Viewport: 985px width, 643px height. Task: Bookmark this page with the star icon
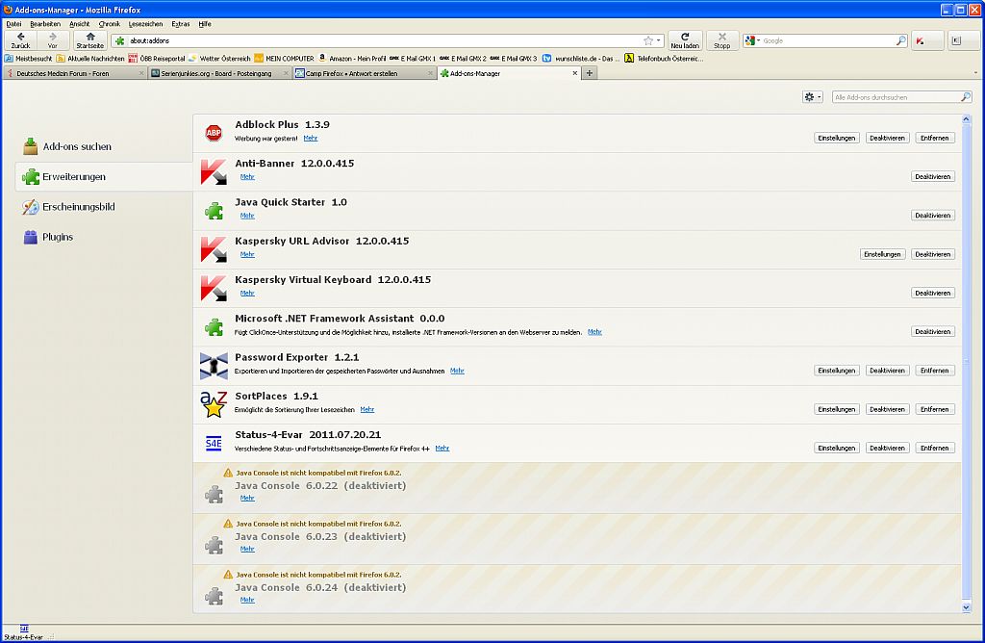(x=648, y=41)
